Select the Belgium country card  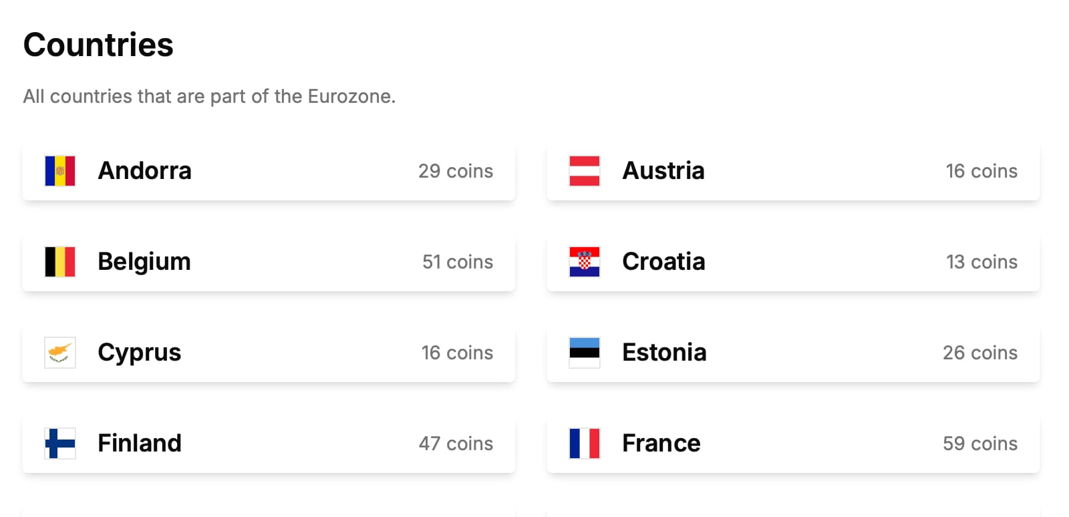click(x=269, y=262)
